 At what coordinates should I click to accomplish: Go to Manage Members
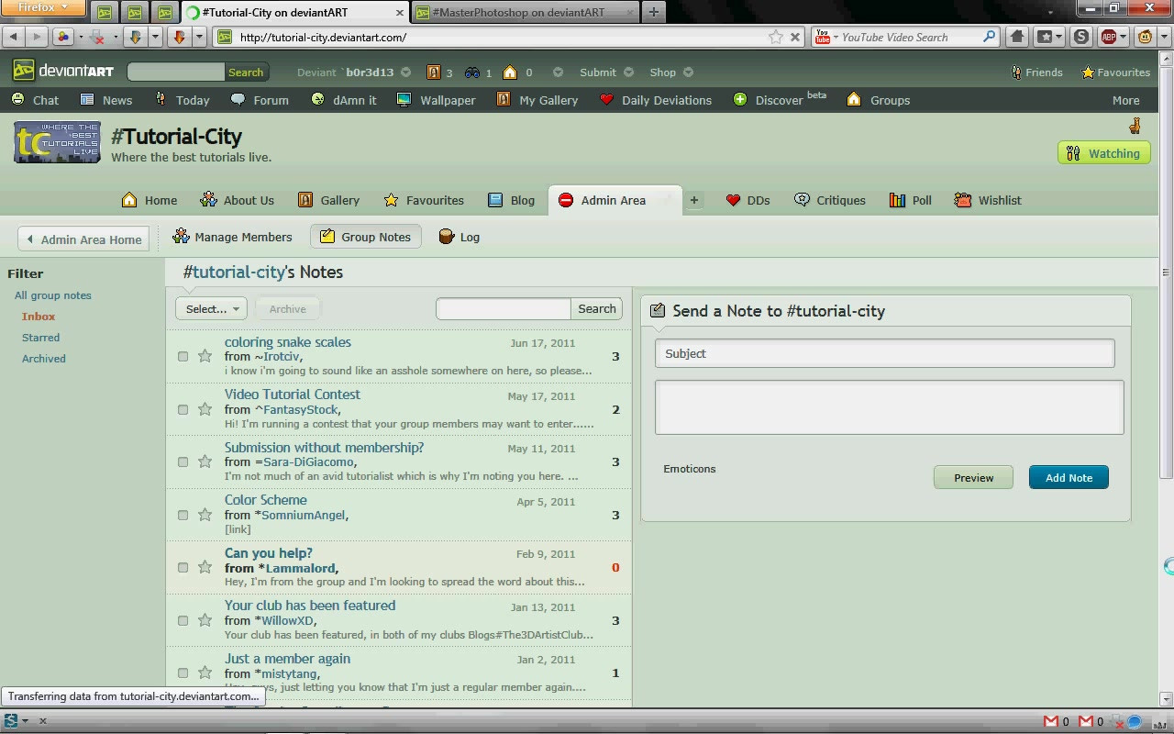[232, 237]
